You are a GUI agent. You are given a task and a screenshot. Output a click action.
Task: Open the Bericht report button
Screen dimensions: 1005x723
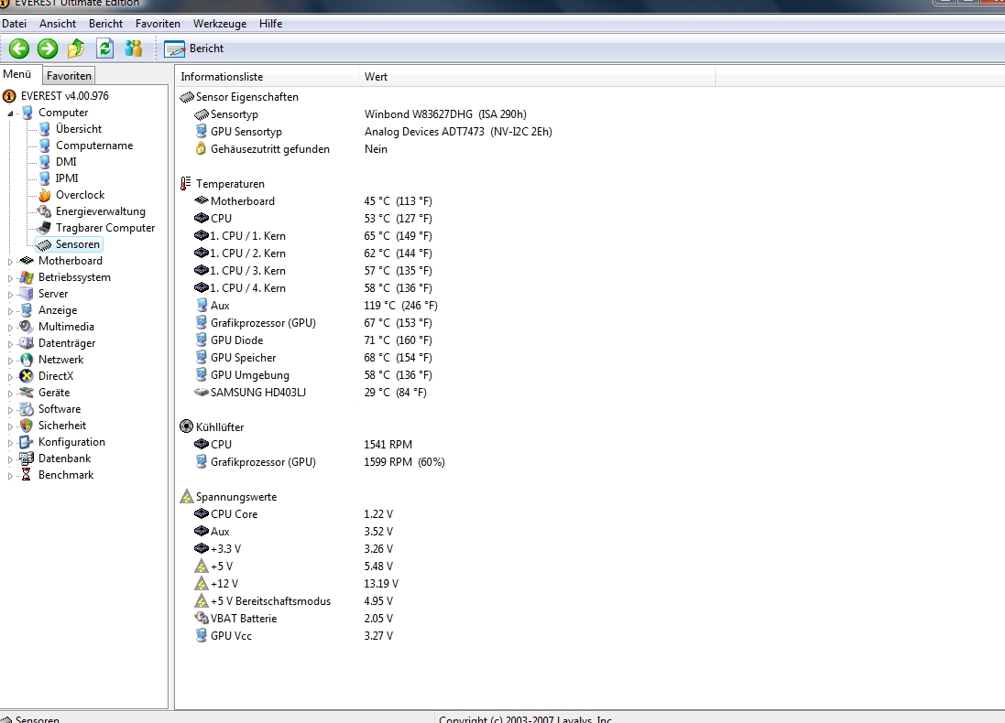(193, 49)
